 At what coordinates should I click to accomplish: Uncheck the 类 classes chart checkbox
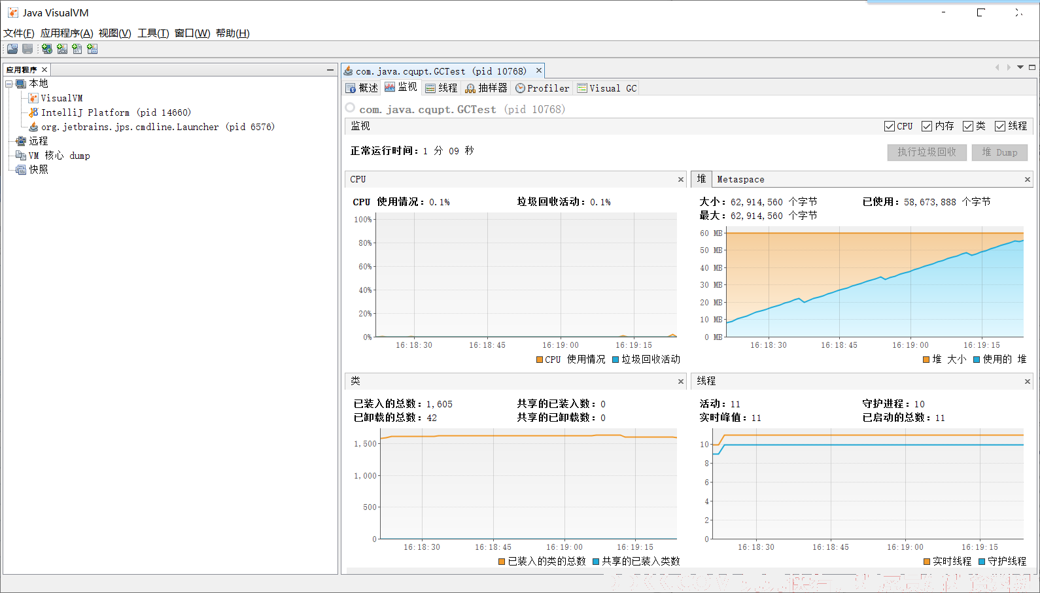click(x=968, y=126)
